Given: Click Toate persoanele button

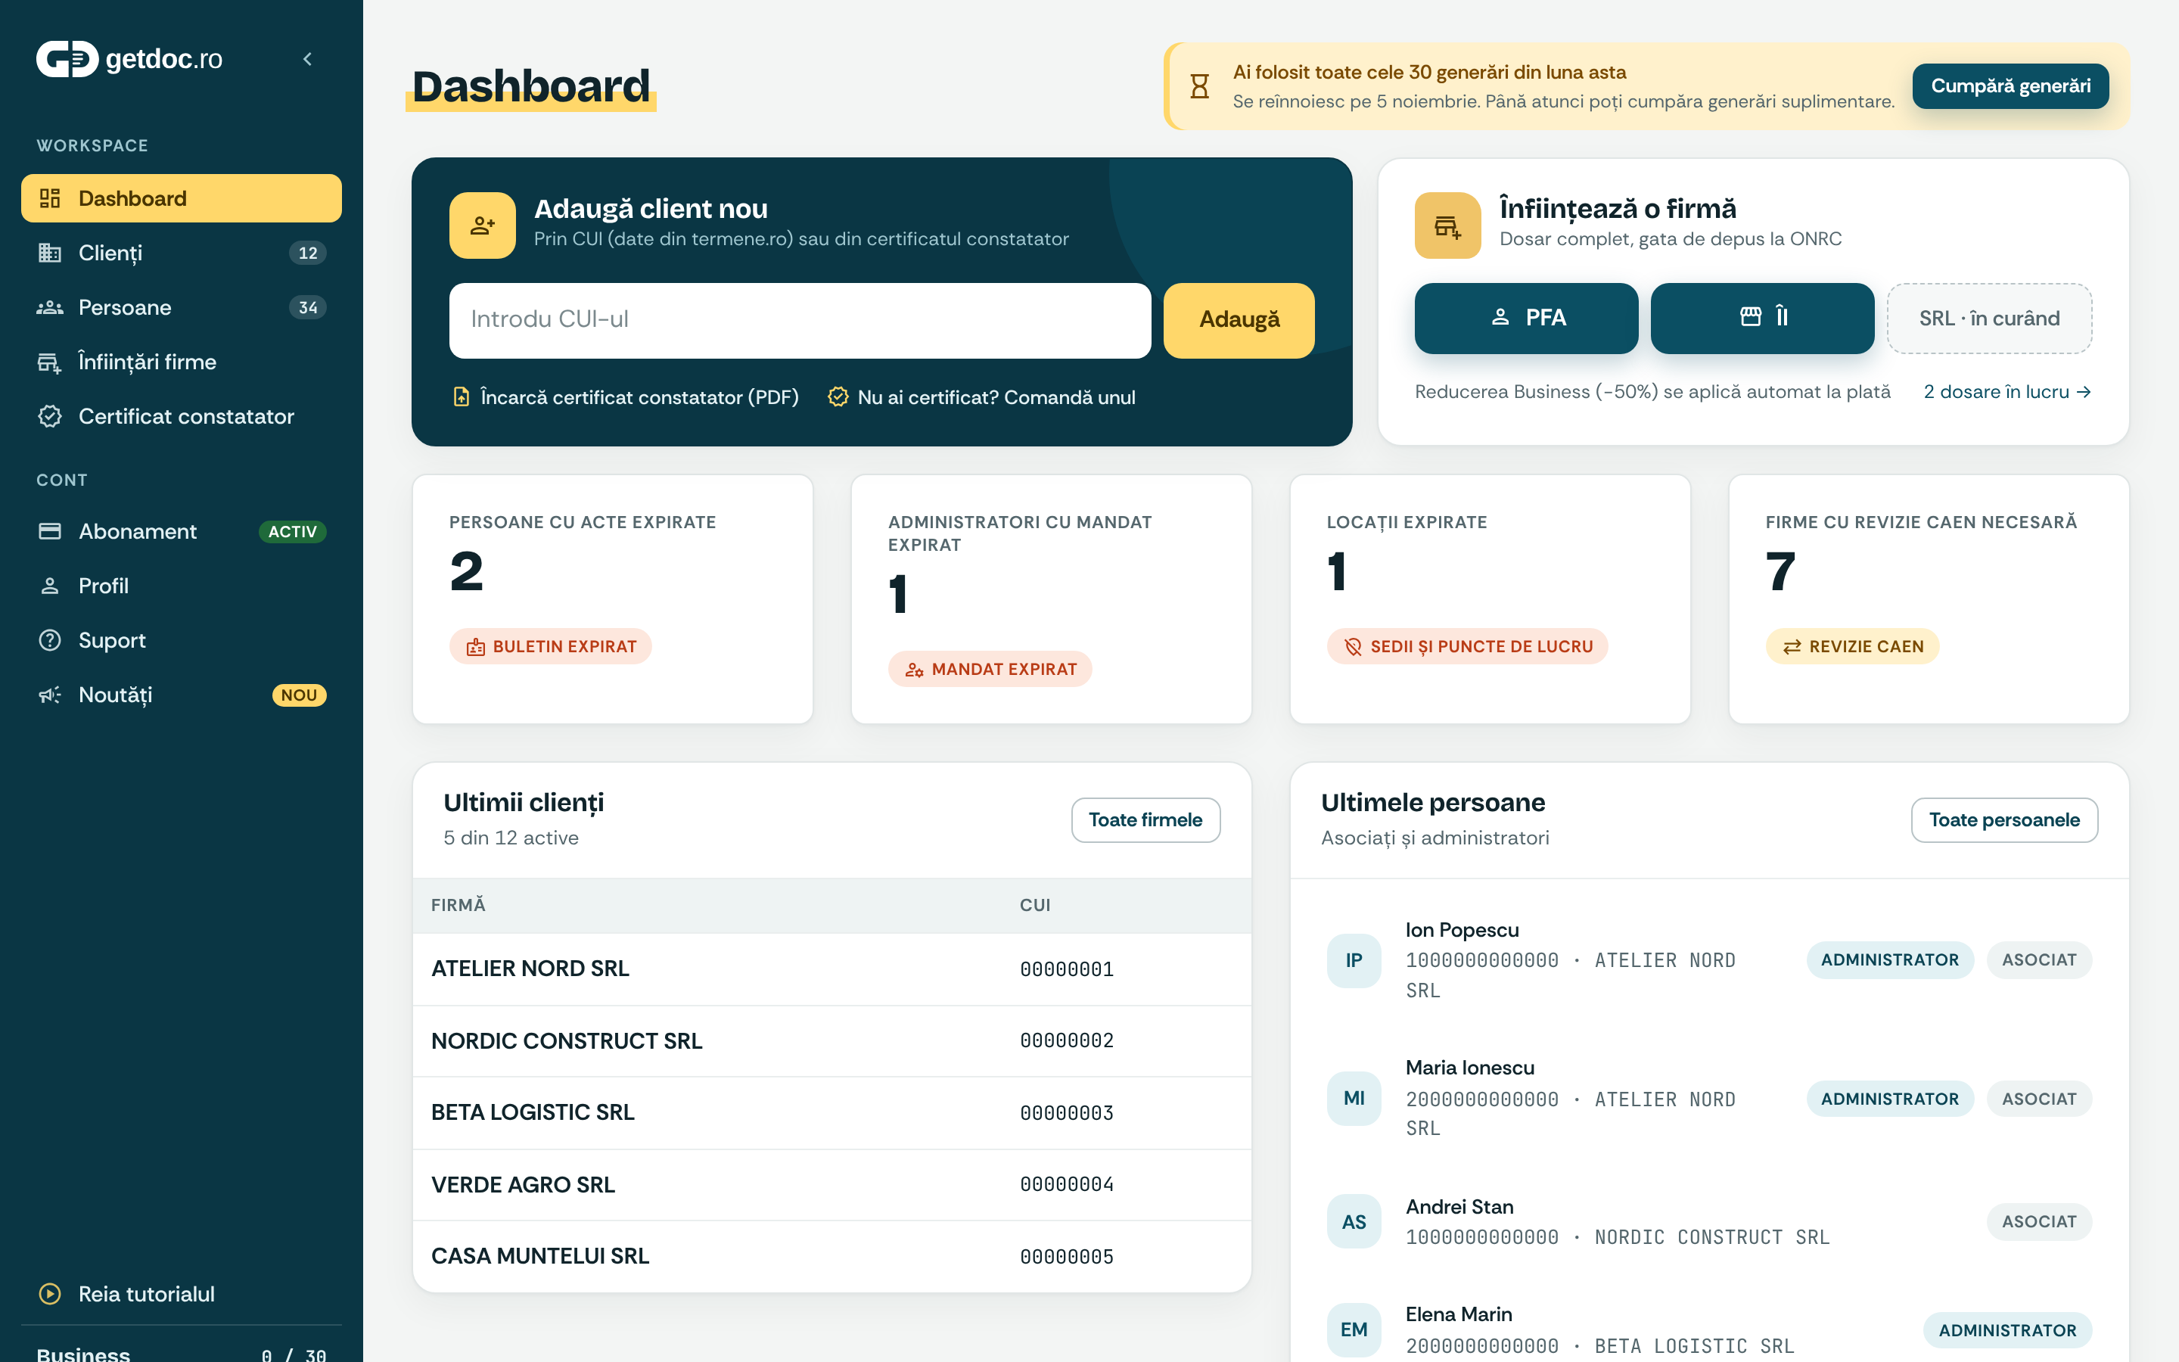Looking at the screenshot, I should coord(2004,819).
